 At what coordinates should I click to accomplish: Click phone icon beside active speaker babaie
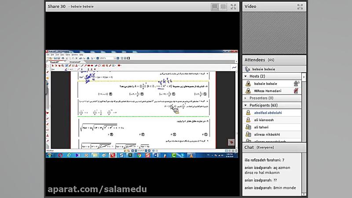coord(248,69)
